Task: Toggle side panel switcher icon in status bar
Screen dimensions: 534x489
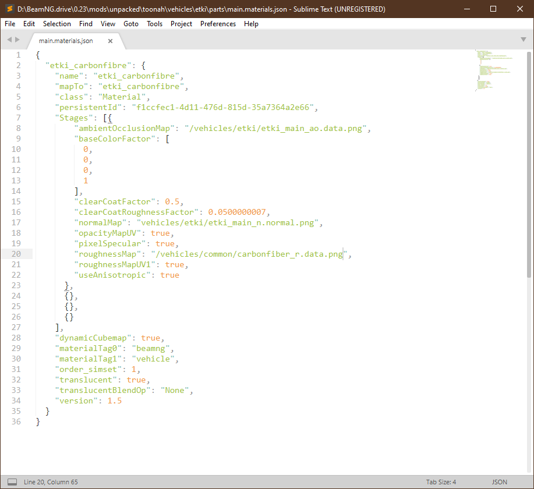Action: coord(12,482)
